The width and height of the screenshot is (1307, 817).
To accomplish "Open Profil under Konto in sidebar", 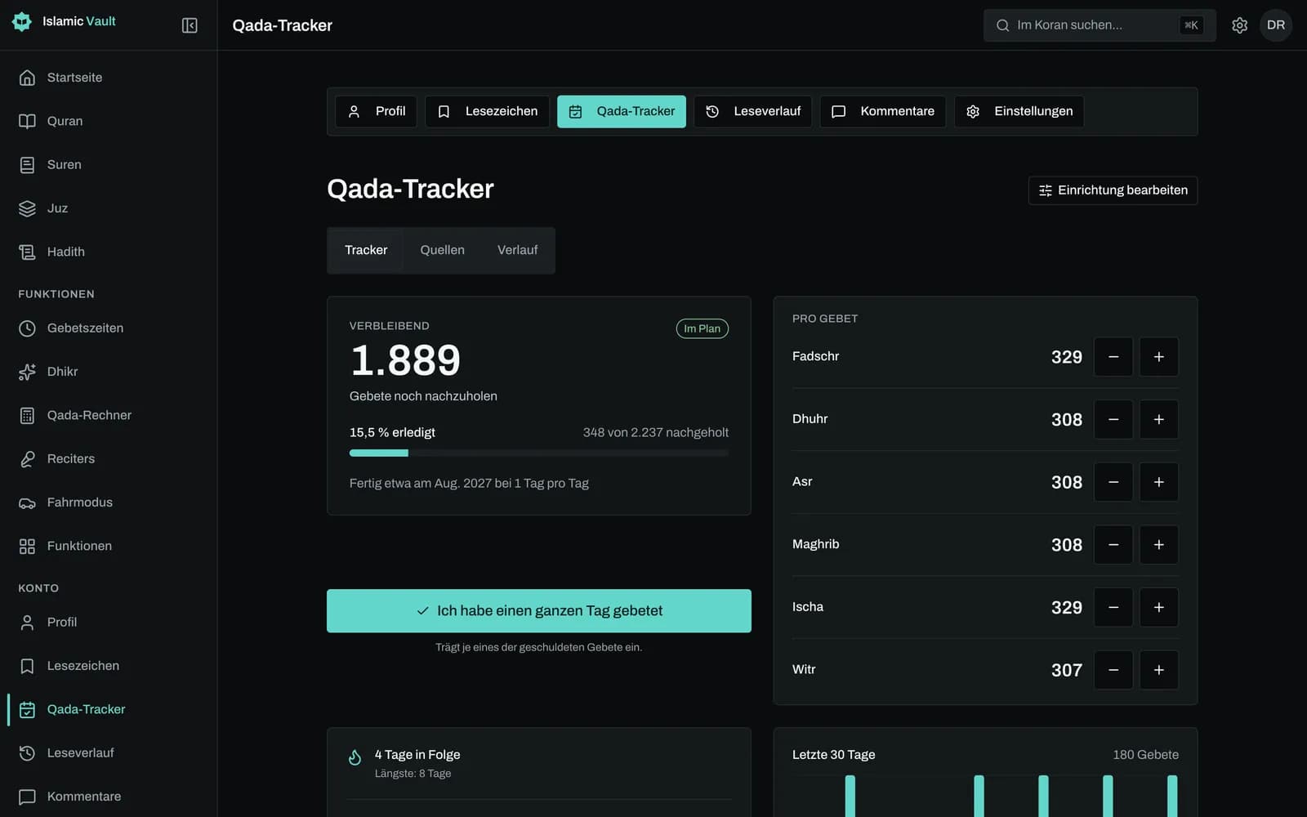I will coord(109,623).
